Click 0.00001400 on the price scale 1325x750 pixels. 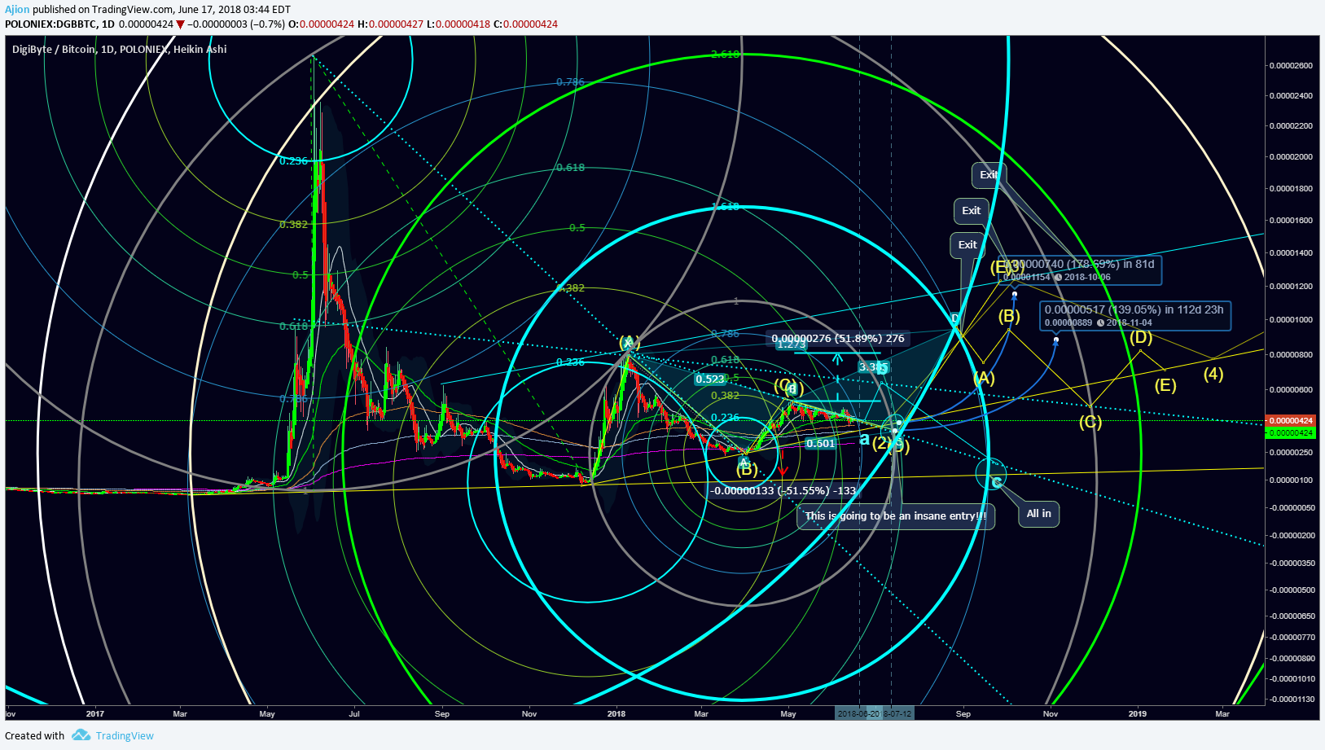pos(1291,253)
